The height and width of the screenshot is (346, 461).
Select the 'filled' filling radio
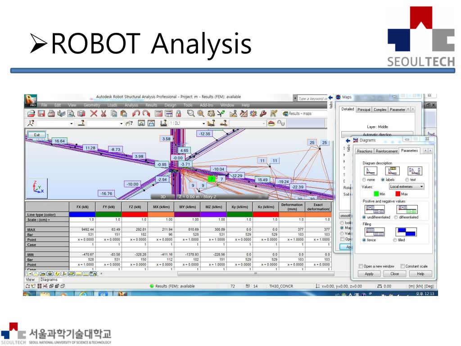(395, 240)
